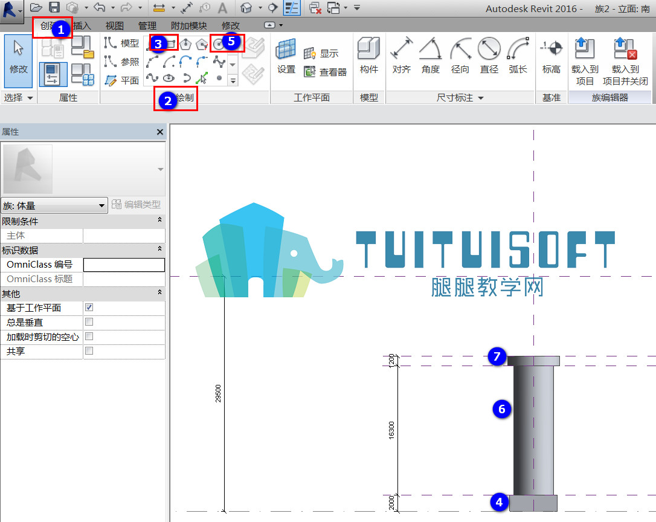Click the Load into Project icon

(x=585, y=61)
